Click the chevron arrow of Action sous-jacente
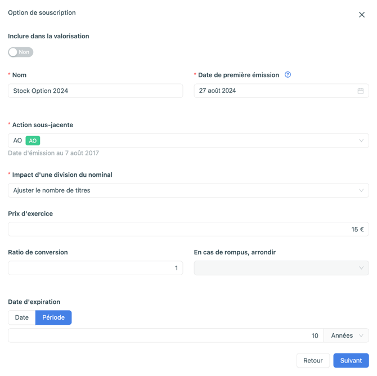This screenshot has width=377, height=376. pyautogui.click(x=361, y=141)
